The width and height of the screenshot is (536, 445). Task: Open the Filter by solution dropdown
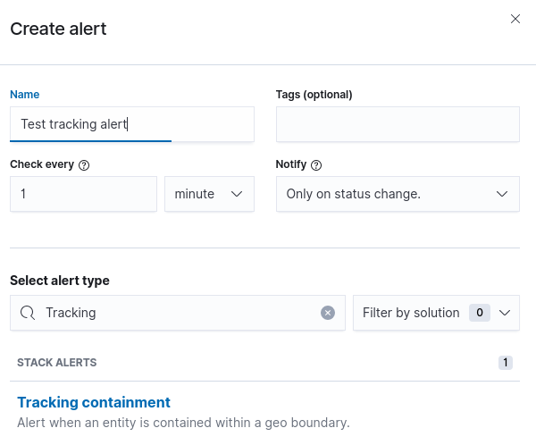coord(436,313)
